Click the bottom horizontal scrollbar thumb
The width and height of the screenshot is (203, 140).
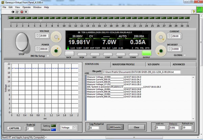coord(134,137)
